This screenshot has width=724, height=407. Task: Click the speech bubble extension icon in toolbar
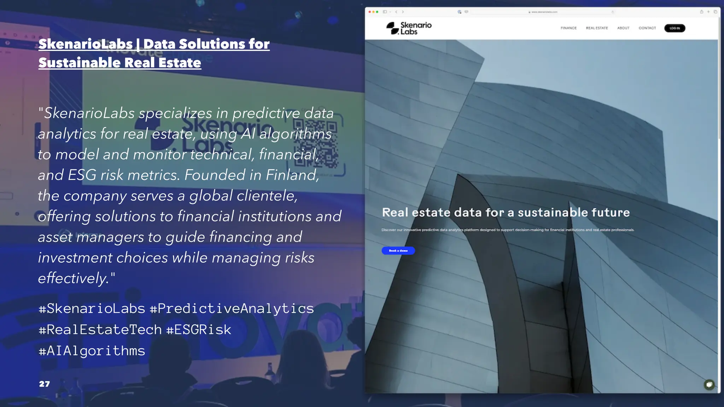(x=466, y=12)
